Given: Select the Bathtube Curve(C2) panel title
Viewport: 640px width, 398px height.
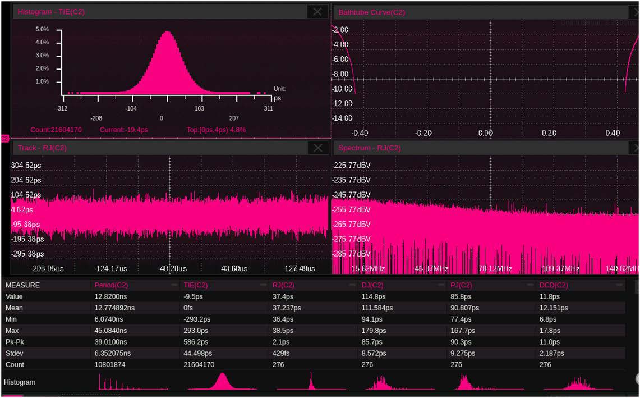Looking at the screenshot, I should click(x=371, y=12).
